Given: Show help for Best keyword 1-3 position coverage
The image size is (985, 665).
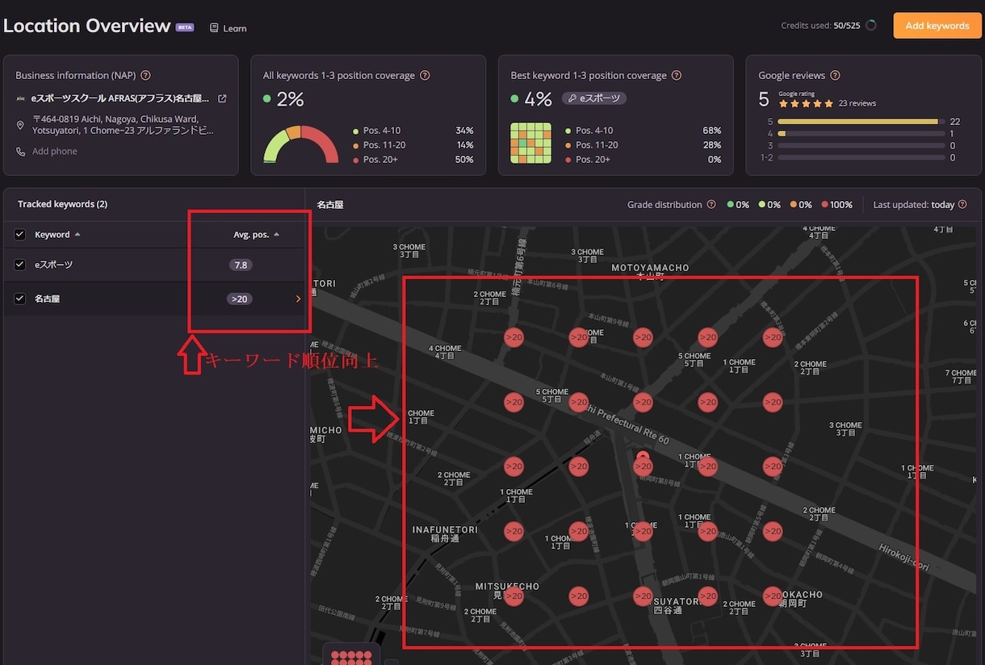Looking at the screenshot, I should tap(677, 75).
